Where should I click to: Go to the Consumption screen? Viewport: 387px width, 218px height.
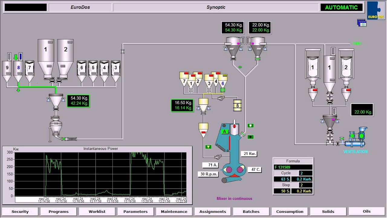coord(290,212)
